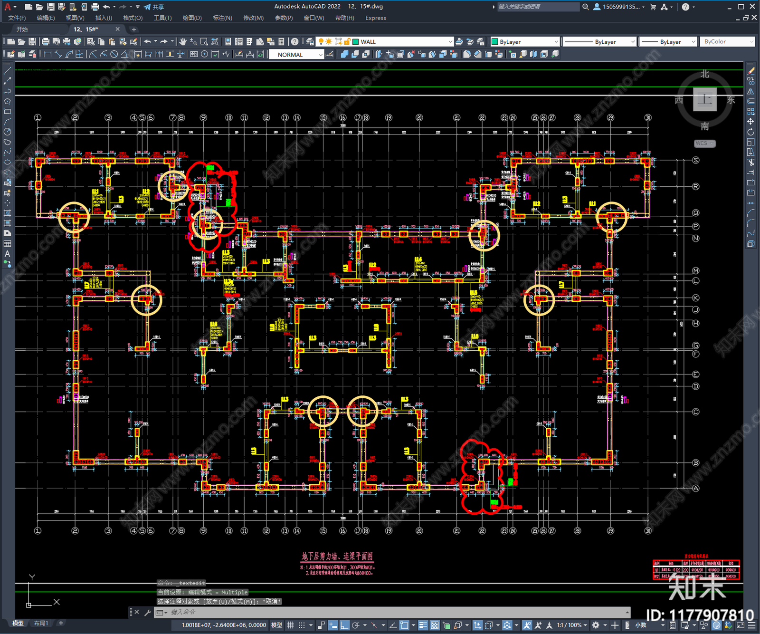Open the annotation scale 1:1 / 100% dropdown
The height and width of the screenshot is (634, 760).
pos(572,625)
